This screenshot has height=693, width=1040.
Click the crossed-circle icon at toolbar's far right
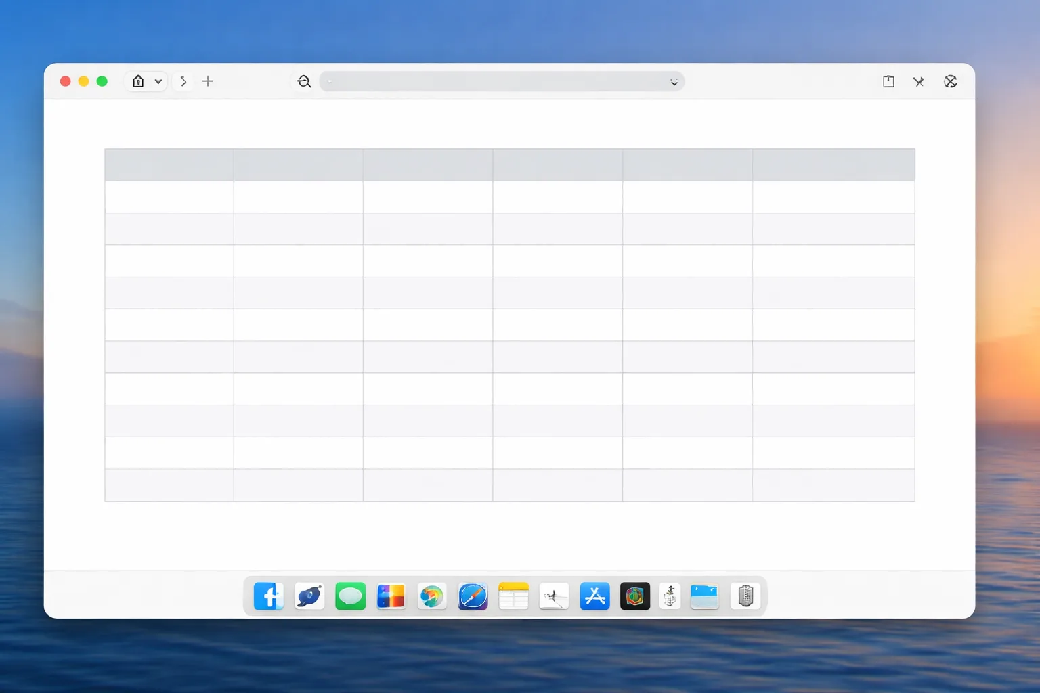951,81
